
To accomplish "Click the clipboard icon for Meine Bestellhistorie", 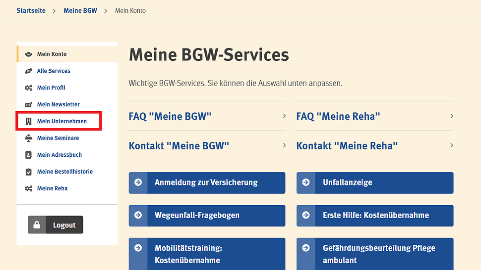I will tap(29, 172).
